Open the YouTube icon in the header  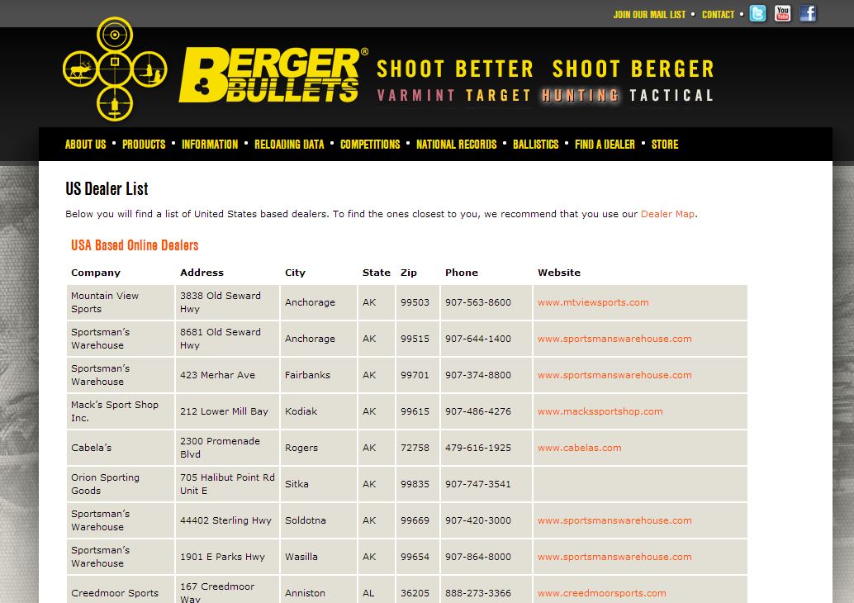tap(783, 13)
